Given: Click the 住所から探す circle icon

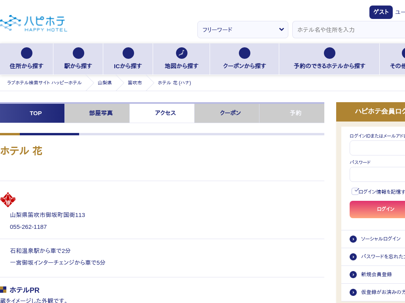Looking at the screenshot, I should [x=26, y=53].
